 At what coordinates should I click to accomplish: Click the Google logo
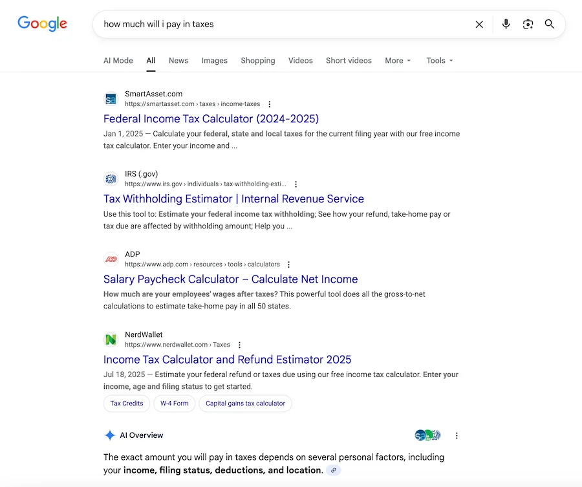[x=41, y=23]
